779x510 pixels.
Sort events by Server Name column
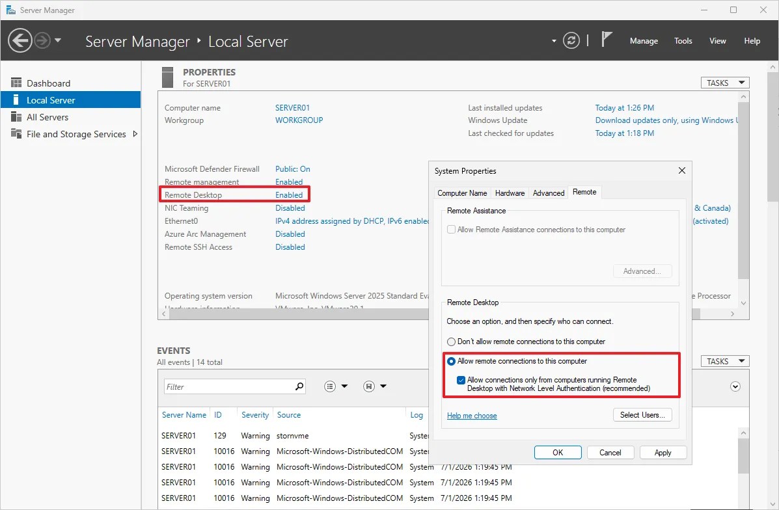click(x=184, y=414)
